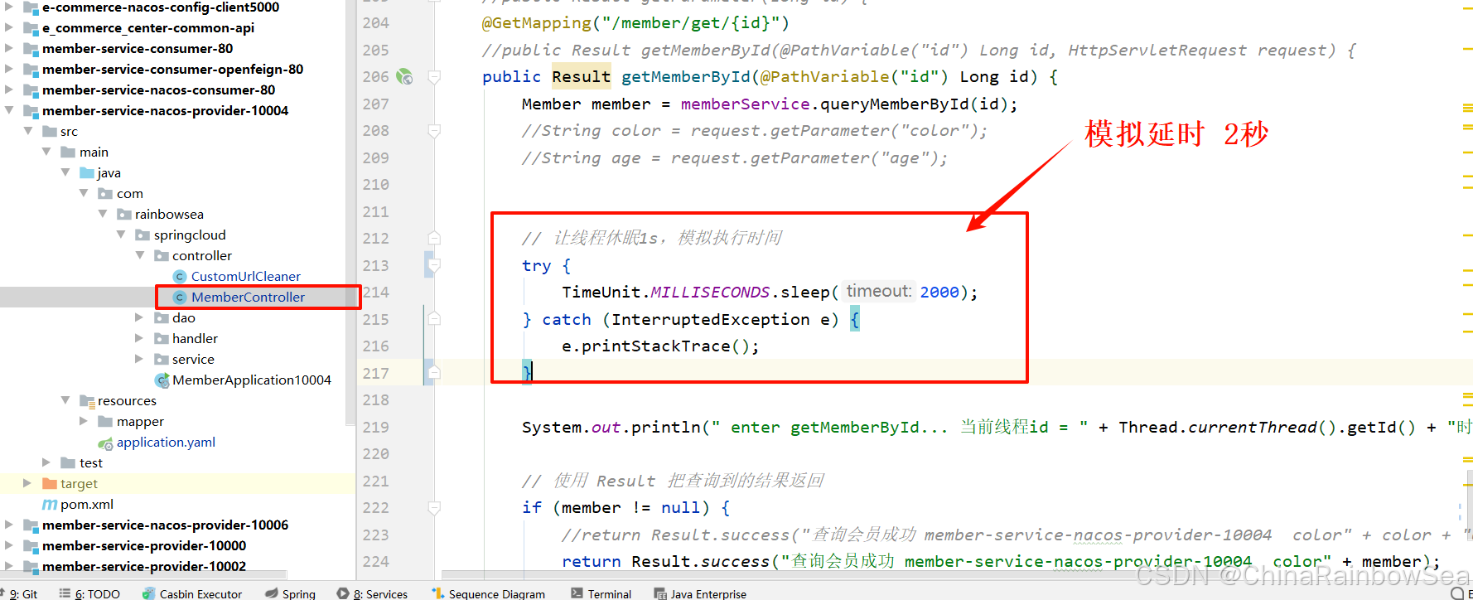
Task: Click the member-service-nacos-provider-10006 module icon
Action: pos(31,525)
